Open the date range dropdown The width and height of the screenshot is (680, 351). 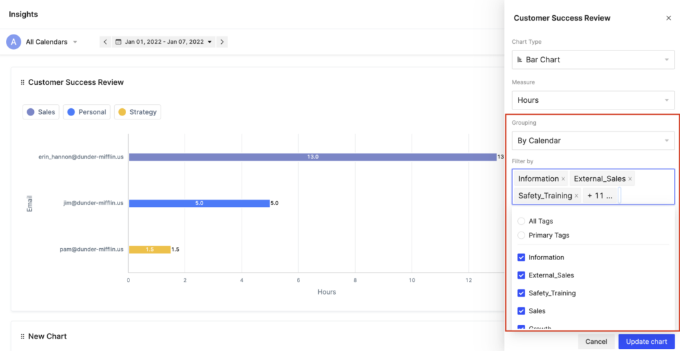point(163,42)
